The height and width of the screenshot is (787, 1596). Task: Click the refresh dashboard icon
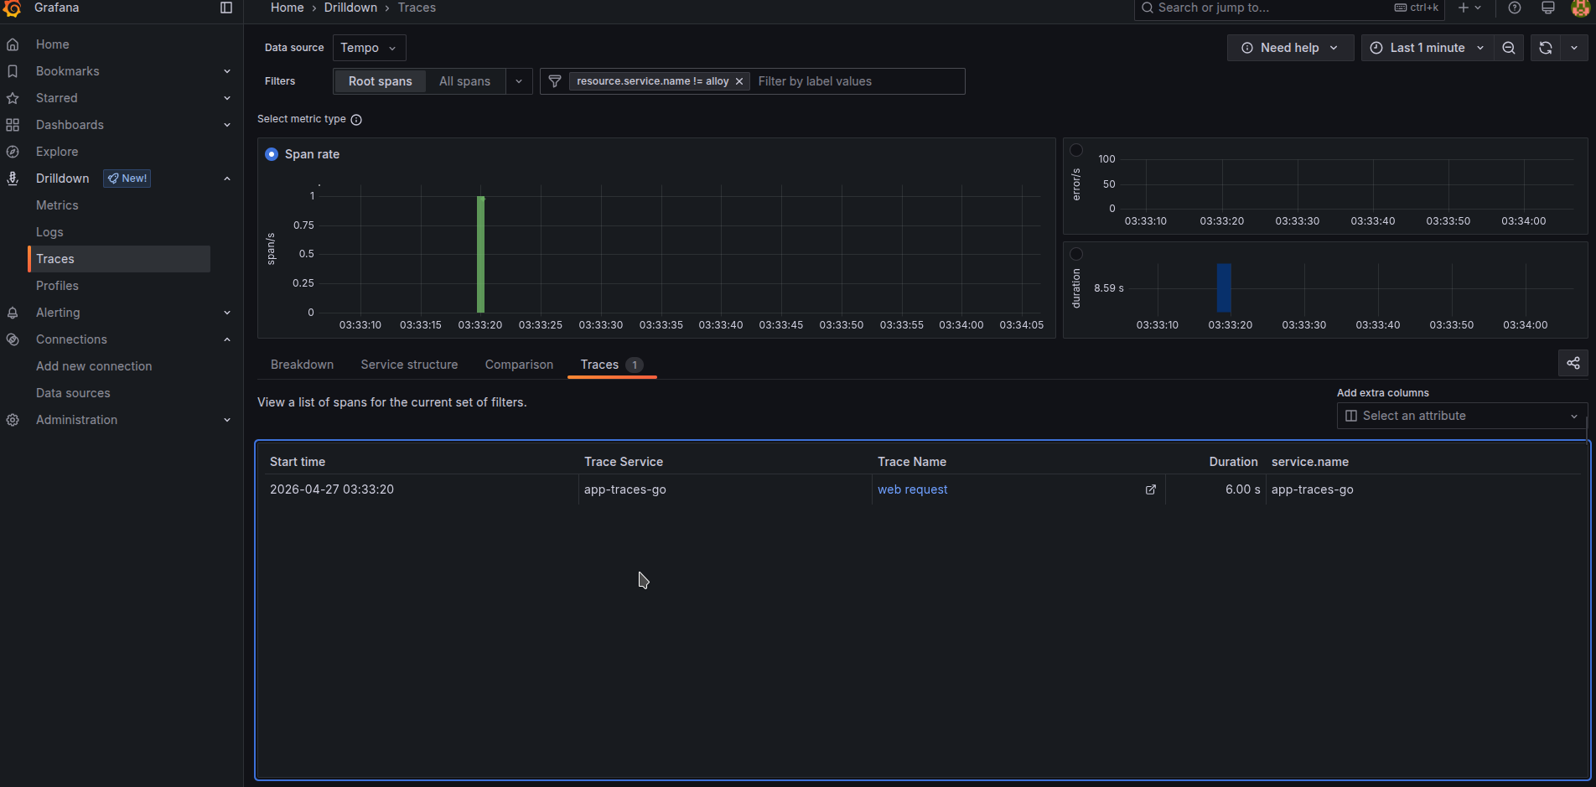click(1545, 48)
